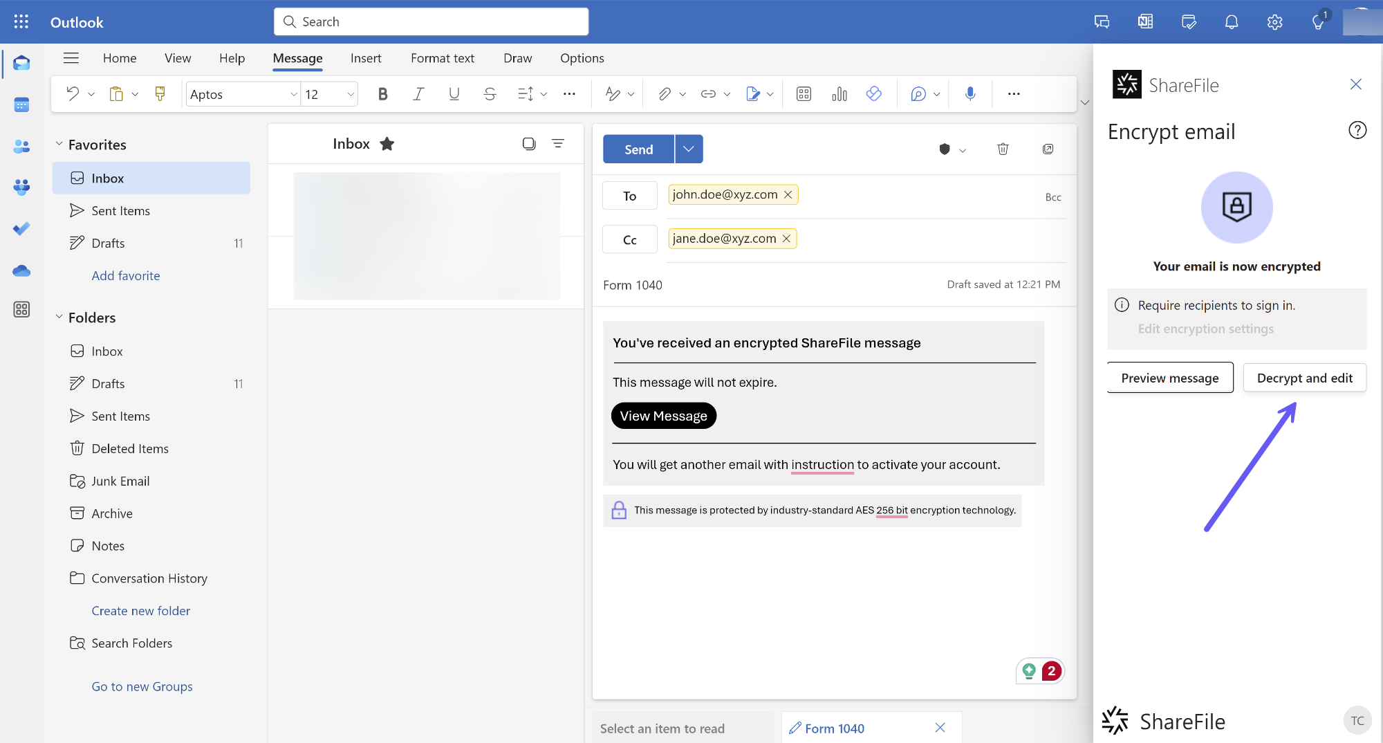Open Teams chat icon in header

tap(1102, 22)
